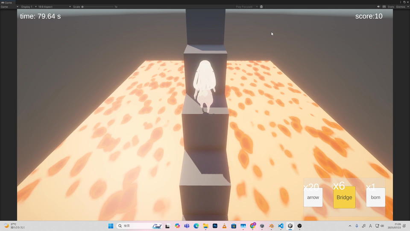Viewport: 410px width, 231px height.
Task: Open Google Chrome from taskbar
Action: point(252,226)
